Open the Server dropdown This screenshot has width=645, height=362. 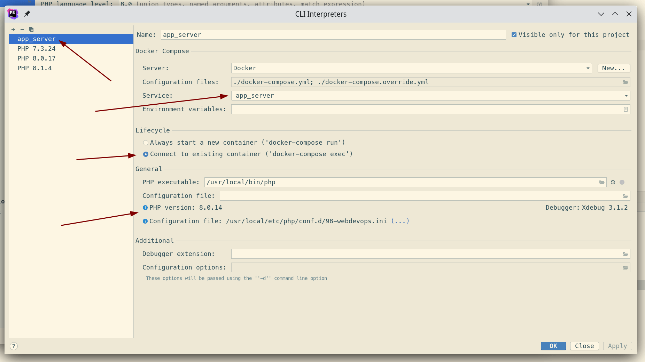(588, 68)
